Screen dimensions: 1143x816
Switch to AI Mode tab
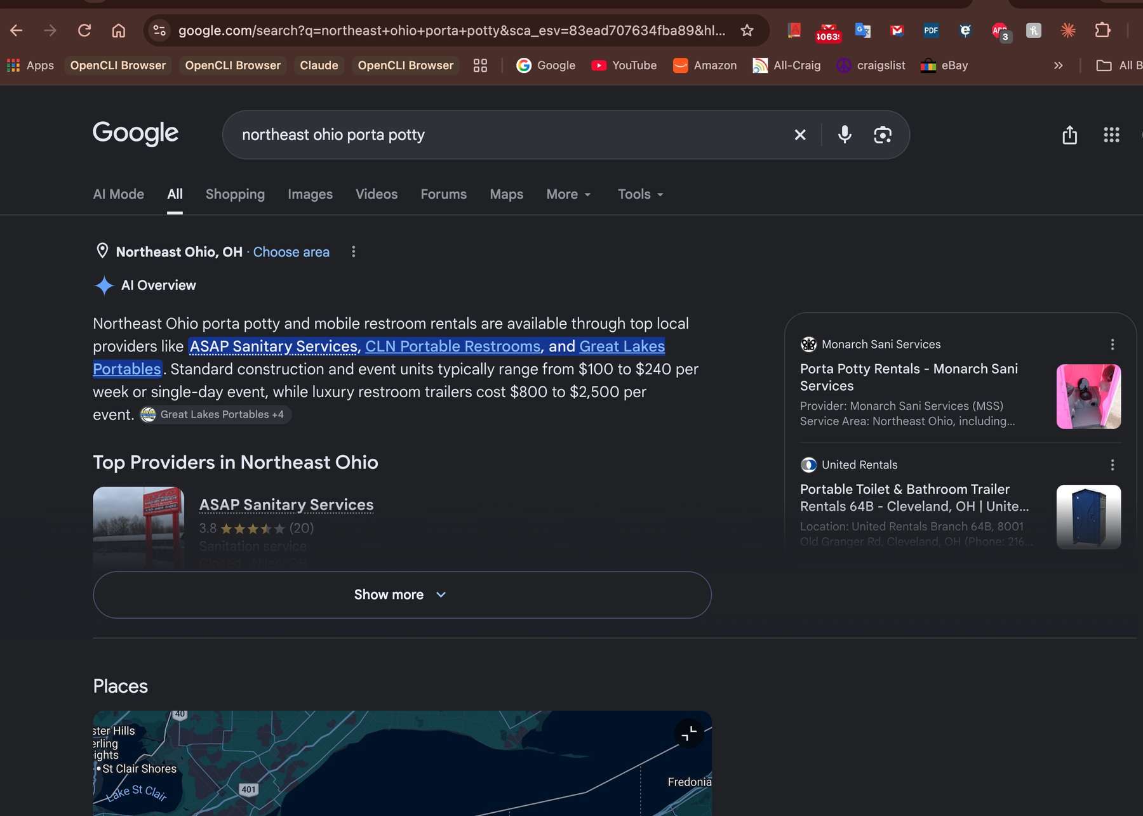[119, 194]
